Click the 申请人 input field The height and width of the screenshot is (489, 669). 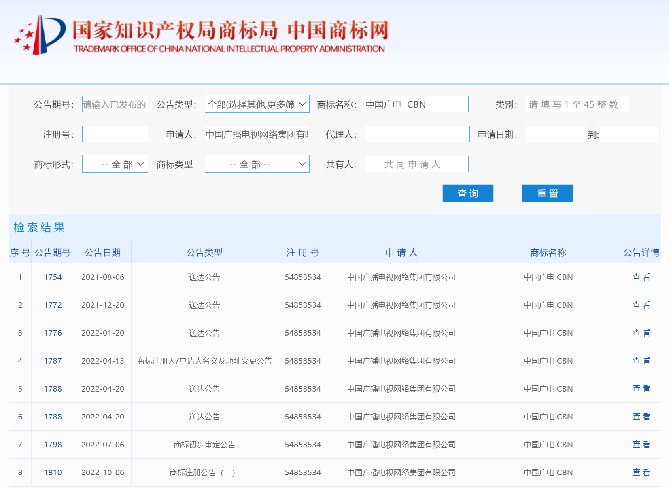(x=257, y=134)
